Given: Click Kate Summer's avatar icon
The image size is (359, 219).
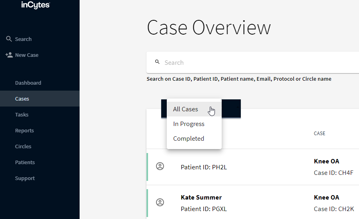Looking at the screenshot, I should 160,202.
